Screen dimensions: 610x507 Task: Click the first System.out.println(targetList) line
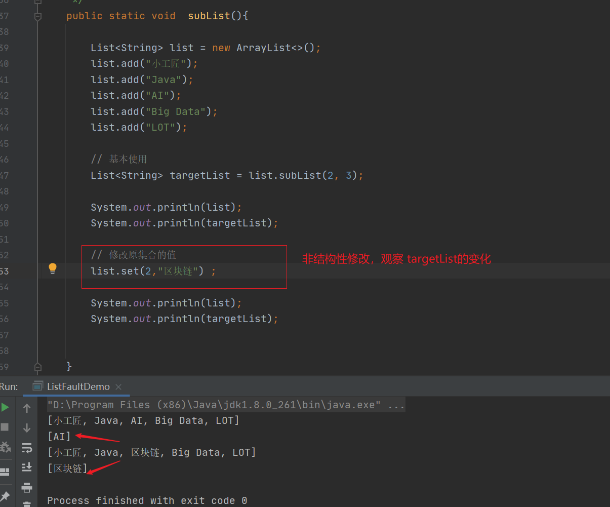tap(185, 223)
